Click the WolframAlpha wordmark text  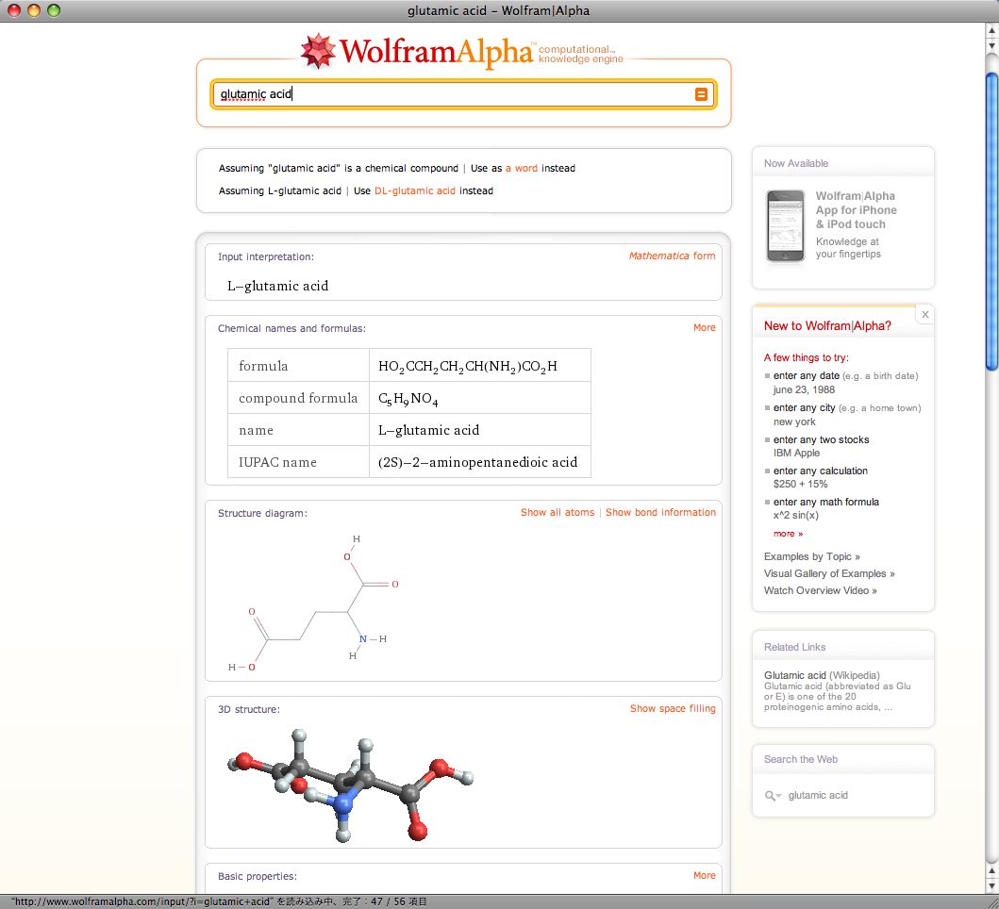click(436, 52)
